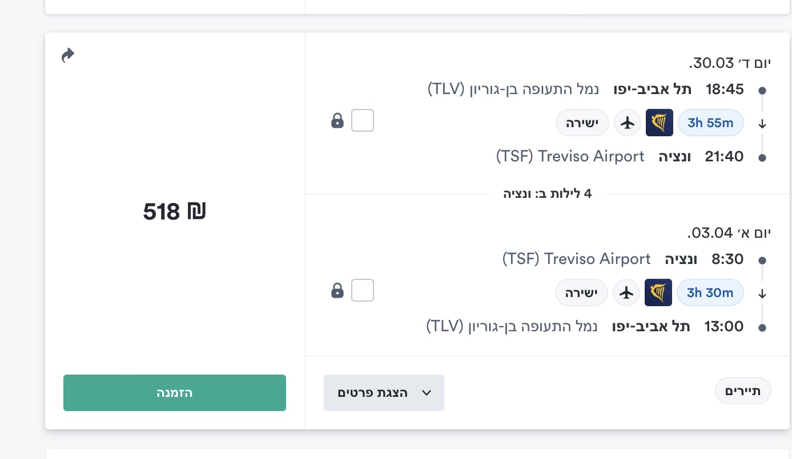
Task: Click Ryanair logo on outbound flight
Action: point(660,123)
